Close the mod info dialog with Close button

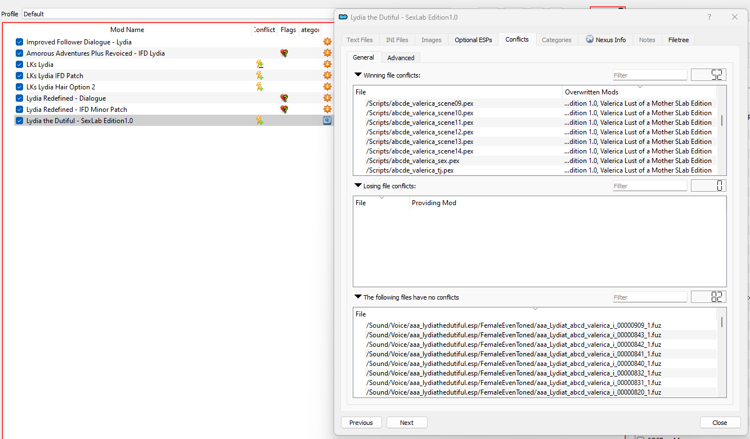coord(720,423)
